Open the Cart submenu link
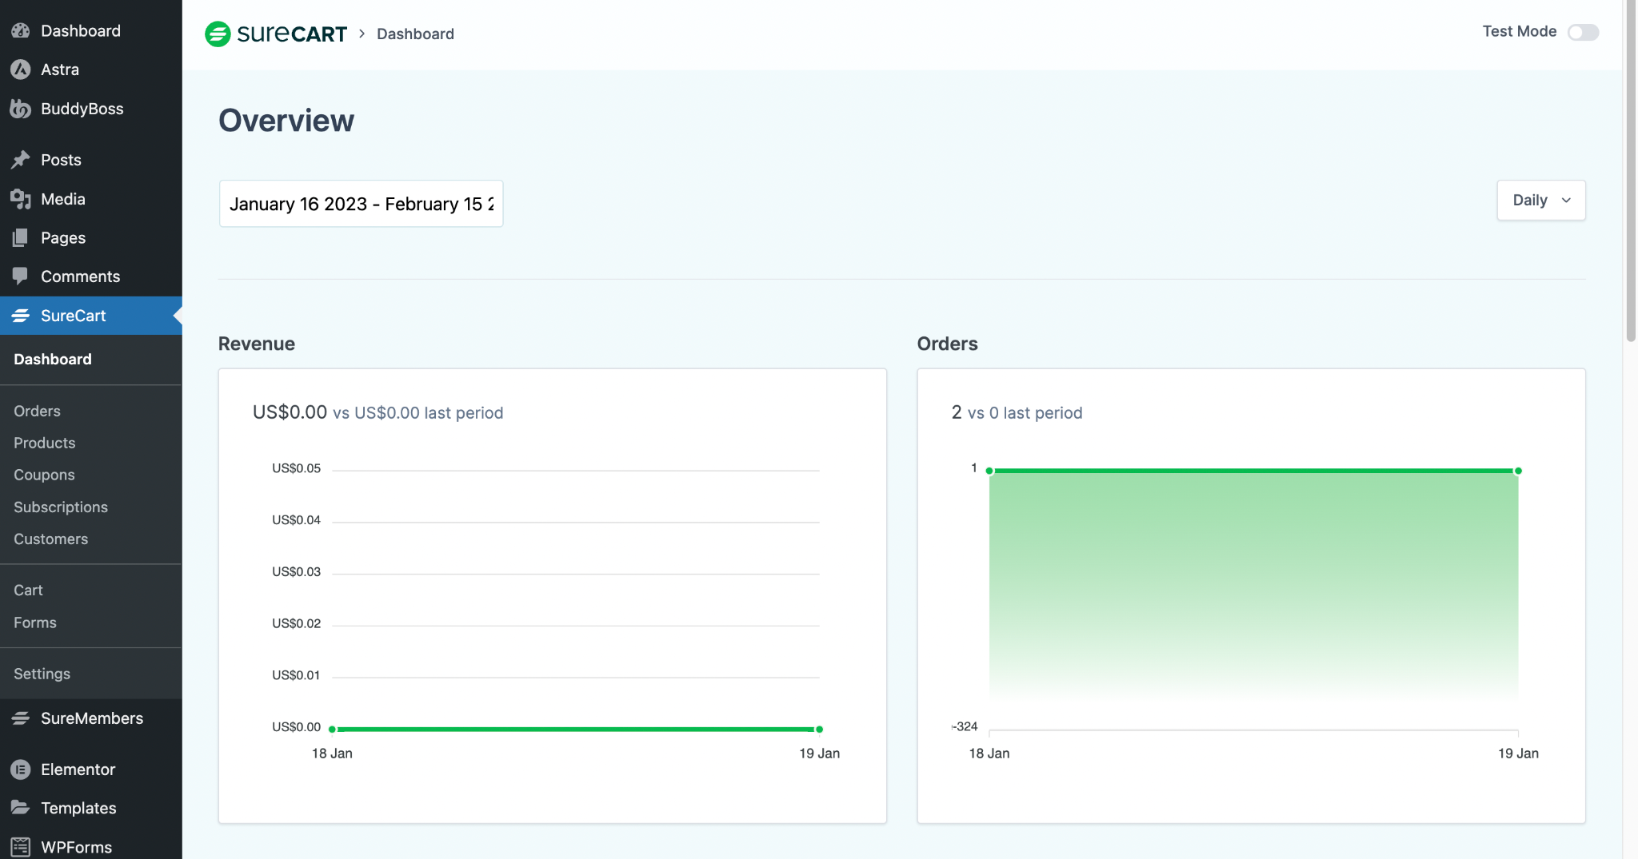Image resolution: width=1638 pixels, height=859 pixels. 28,591
